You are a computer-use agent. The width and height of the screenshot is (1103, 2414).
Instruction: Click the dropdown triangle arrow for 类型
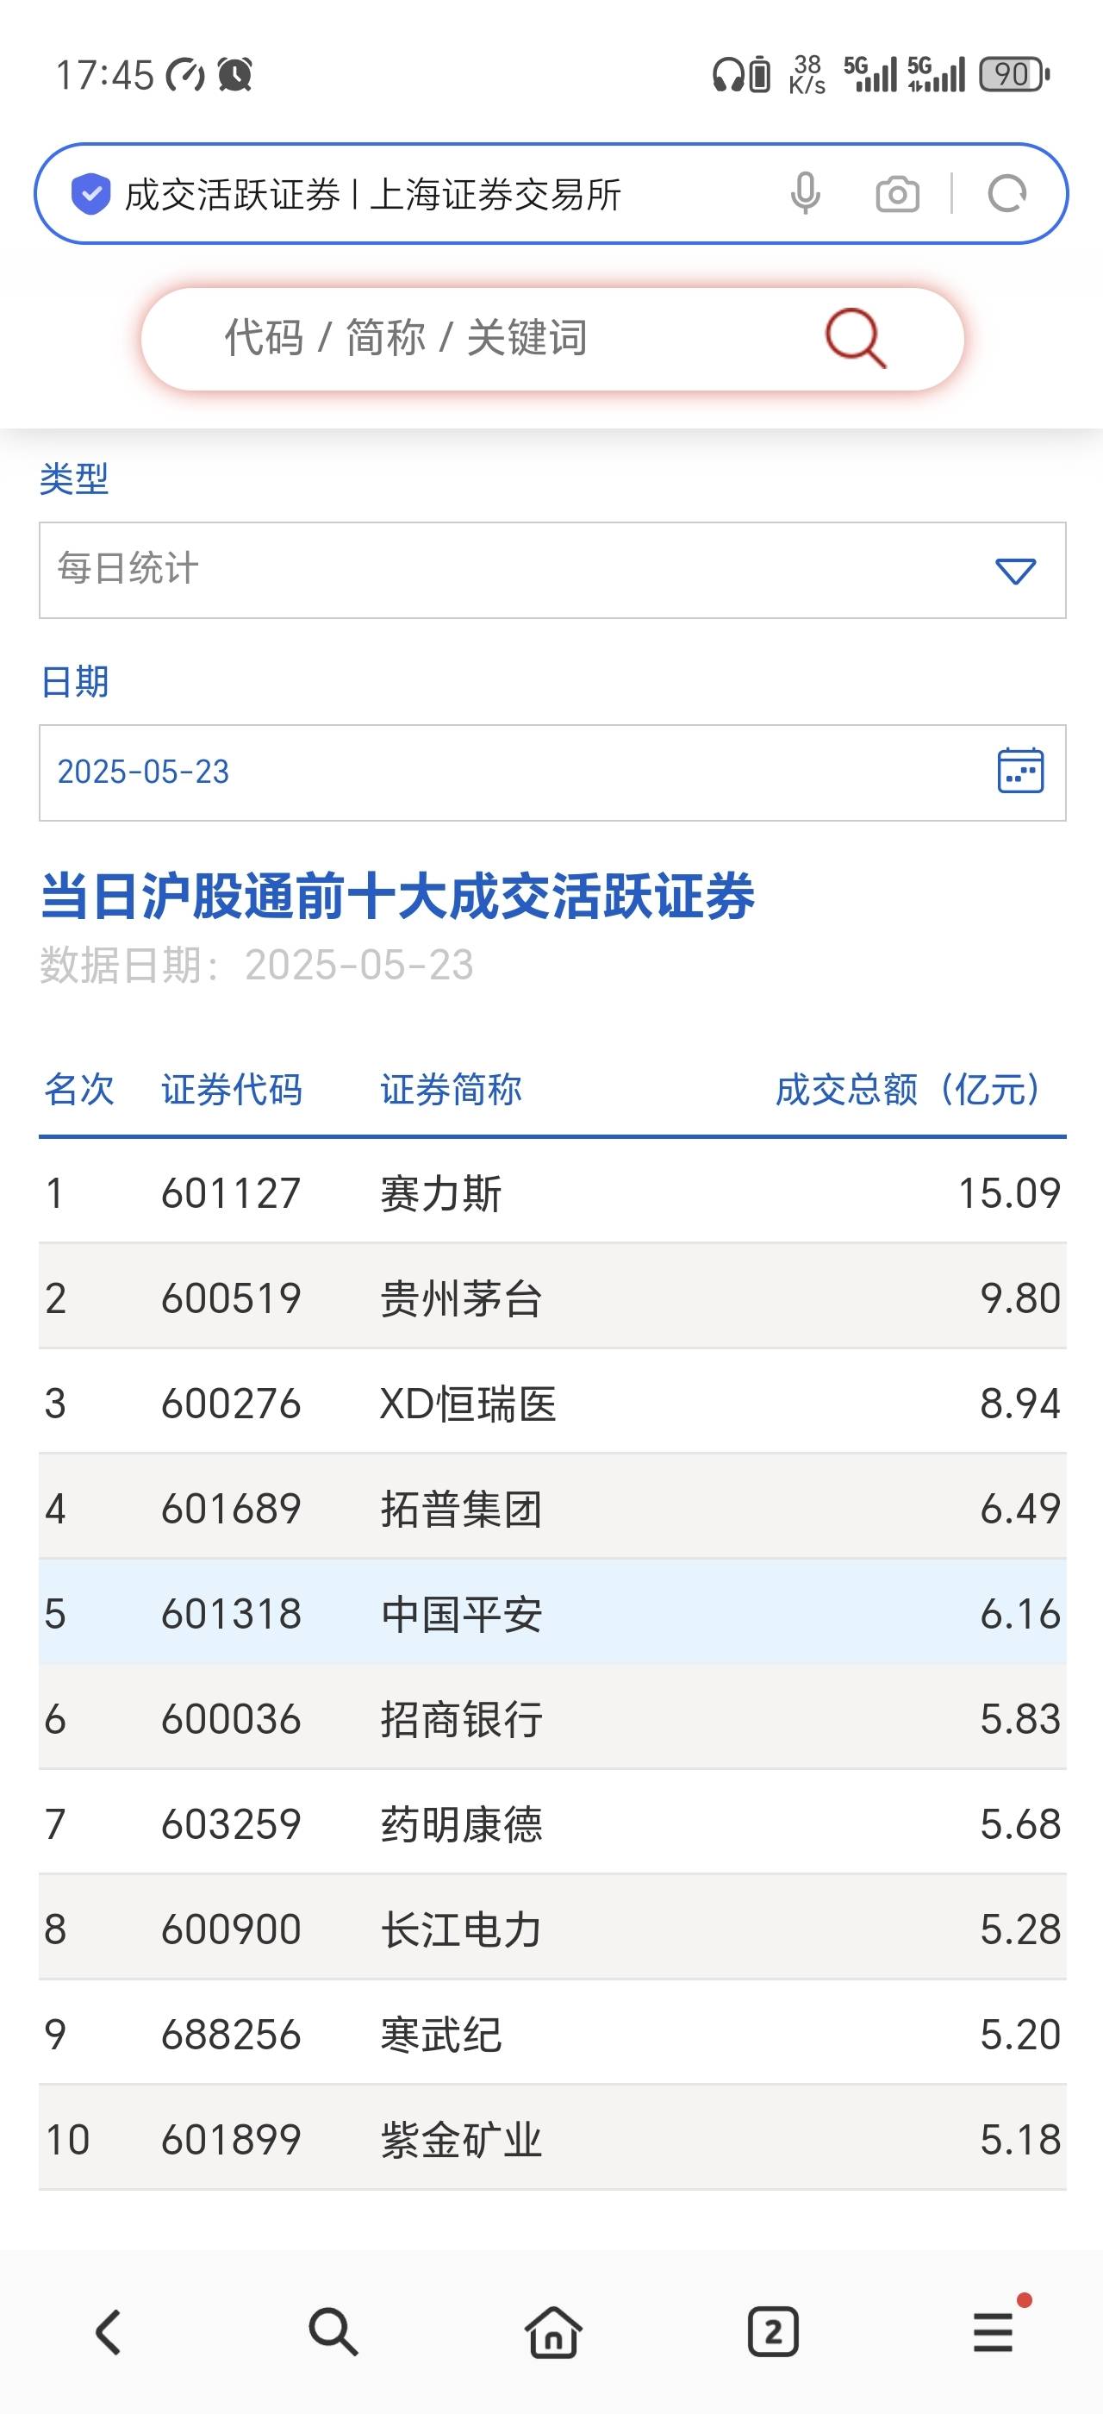pos(1015,571)
